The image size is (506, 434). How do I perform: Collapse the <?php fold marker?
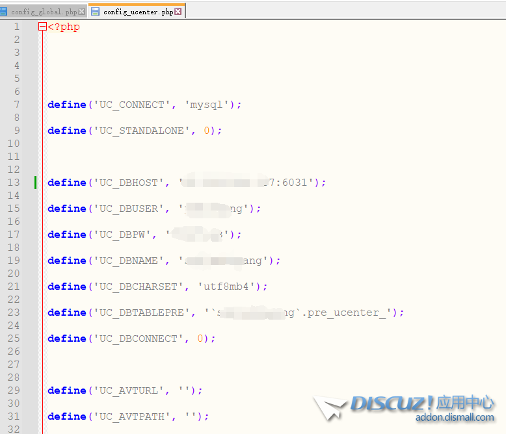tap(42, 27)
